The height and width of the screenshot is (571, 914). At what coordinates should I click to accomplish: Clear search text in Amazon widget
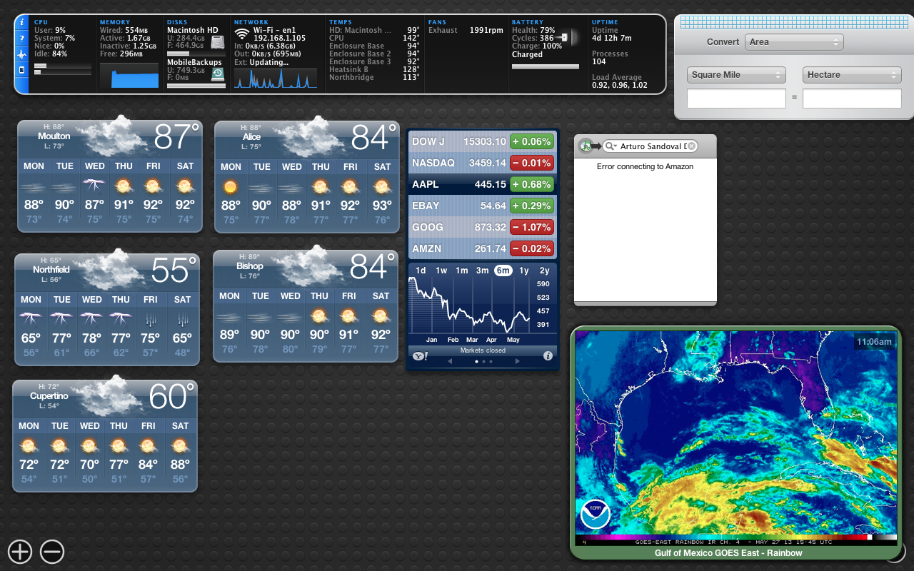[691, 146]
